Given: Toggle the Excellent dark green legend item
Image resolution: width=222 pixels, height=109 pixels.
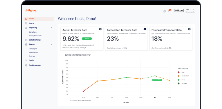Looking at the screenshot, I should (x=183, y=83).
